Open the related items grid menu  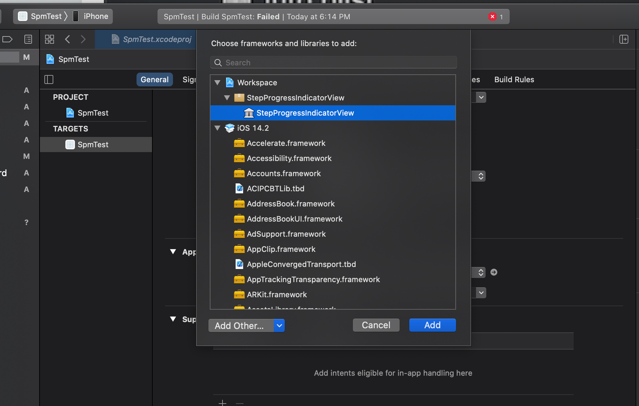pyautogui.click(x=50, y=39)
